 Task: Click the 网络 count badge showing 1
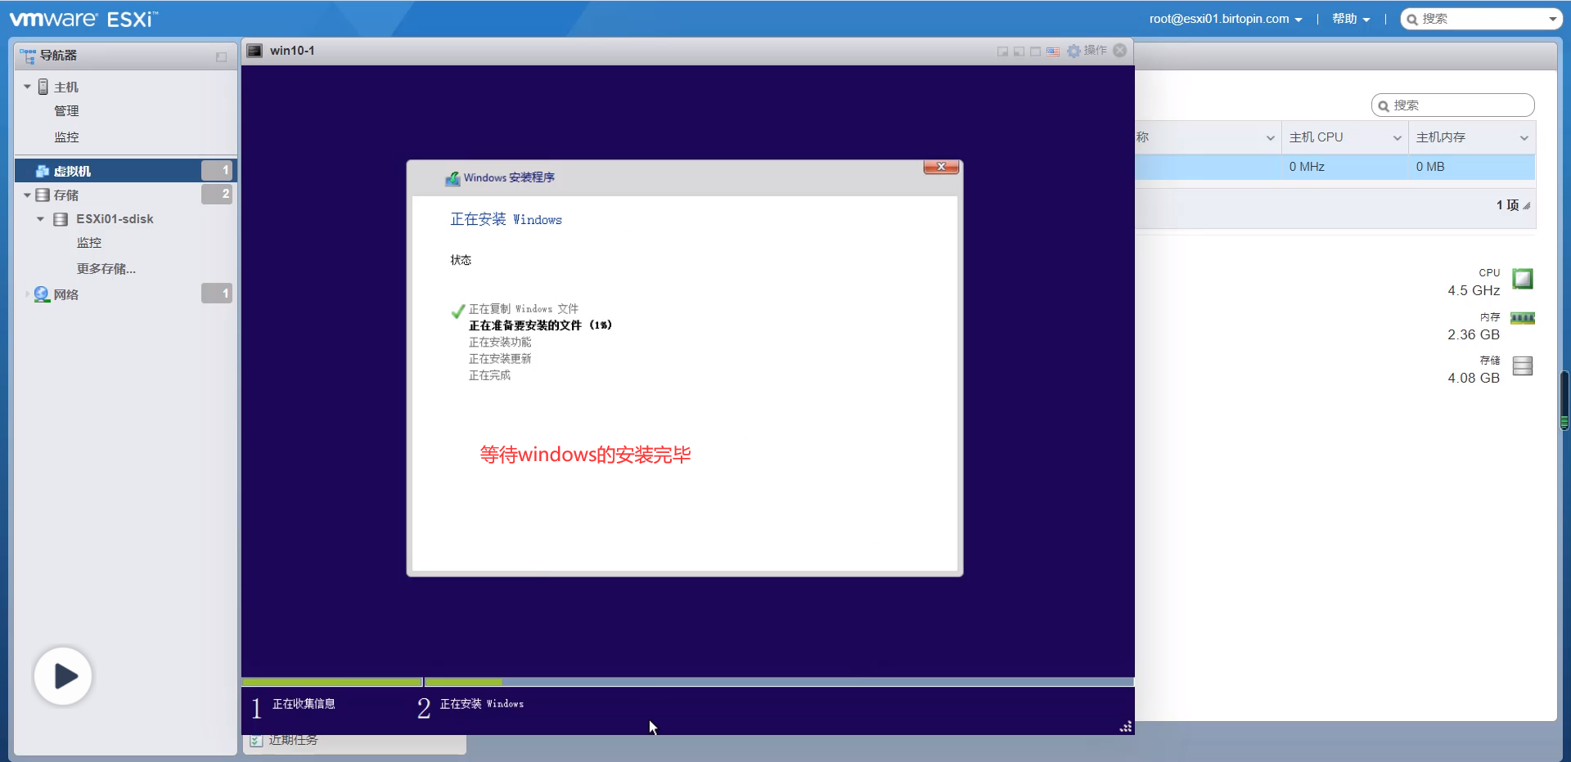click(x=217, y=293)
